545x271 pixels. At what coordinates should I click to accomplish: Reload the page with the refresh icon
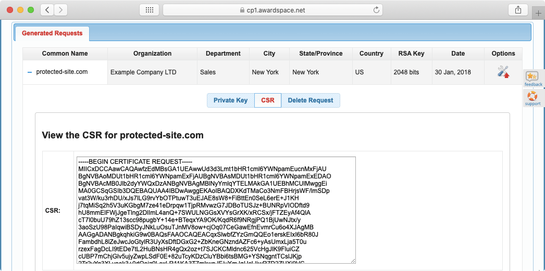pyautogui.click(x=377, y=10)
